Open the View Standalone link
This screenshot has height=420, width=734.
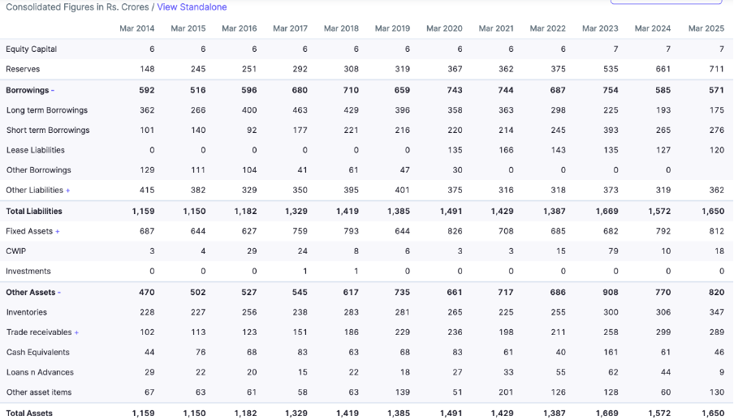tap(192, 7)
